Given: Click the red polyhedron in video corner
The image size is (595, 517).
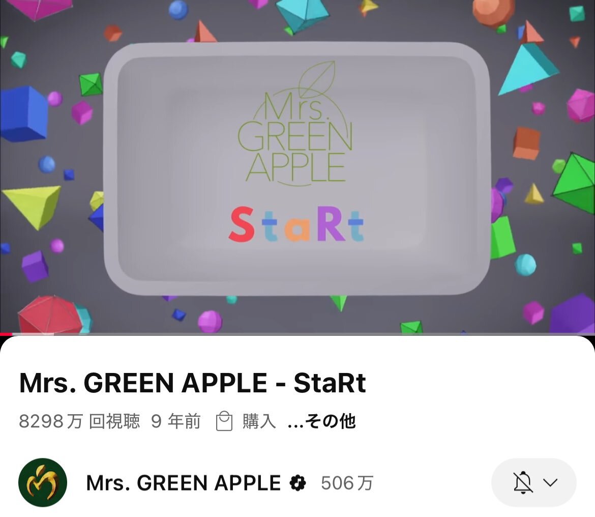Looking at the screenshot, I should 50,314.
